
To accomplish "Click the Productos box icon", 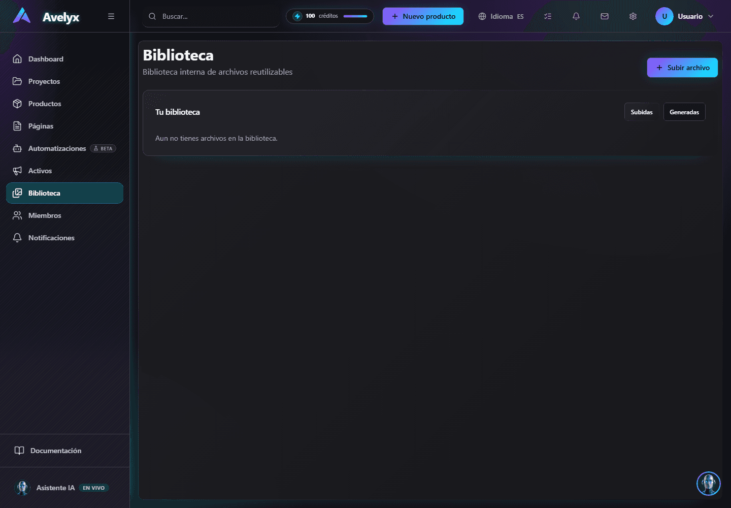I will (17, 104).
